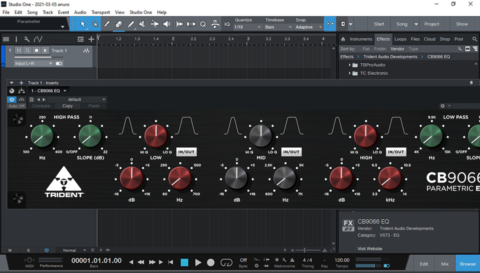Select the Range tool
Viewport: 480px width, 273px height.
95,24
